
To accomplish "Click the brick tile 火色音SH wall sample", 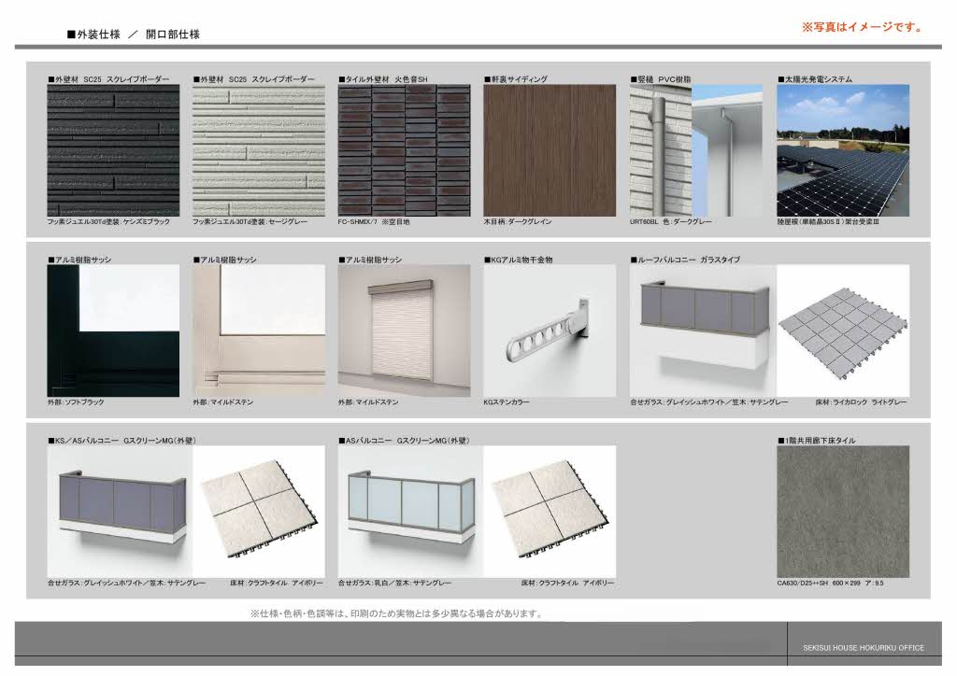I will point(405,150).
